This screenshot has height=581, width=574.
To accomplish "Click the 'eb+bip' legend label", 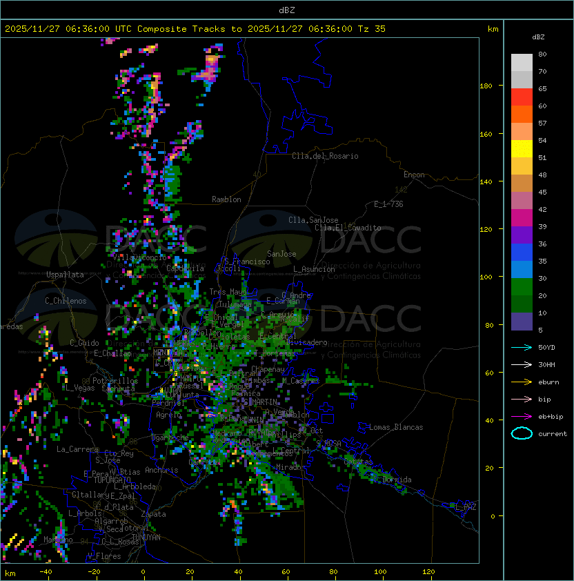I will pyautogui.click(x=551, y=417).
